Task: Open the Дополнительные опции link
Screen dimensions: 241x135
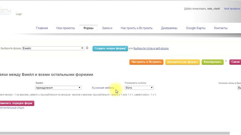Action: [x=12, y=108]
